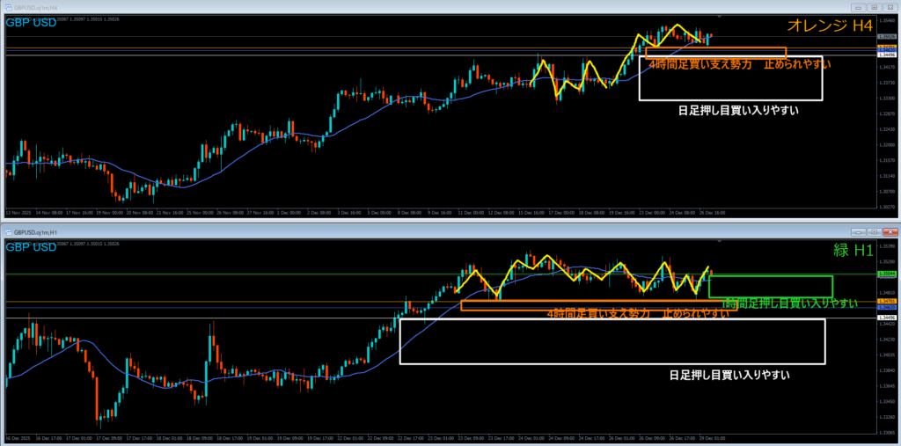The height and width of the screenshot is (446, 901).
Task: Click the H1 chart window's title bar icon
Action: [7, 232]
